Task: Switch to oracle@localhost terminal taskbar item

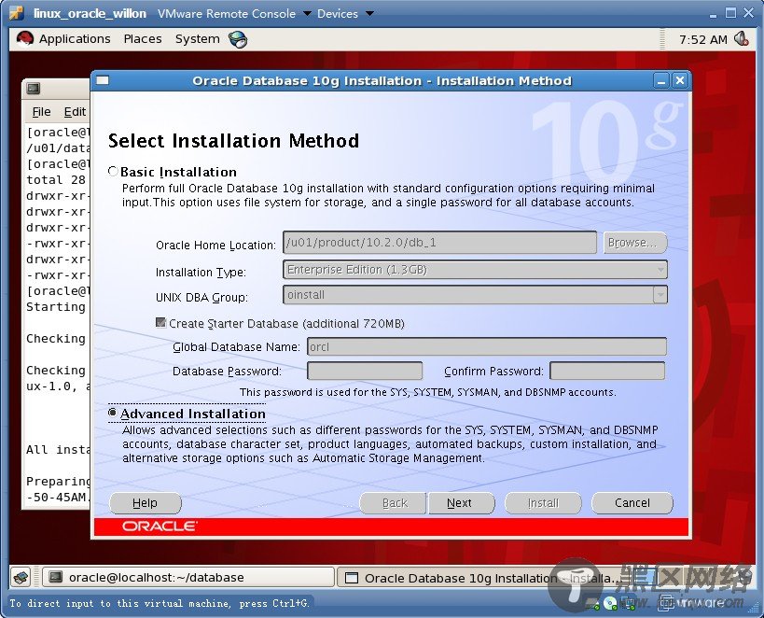Action: (x=188, y=578)
